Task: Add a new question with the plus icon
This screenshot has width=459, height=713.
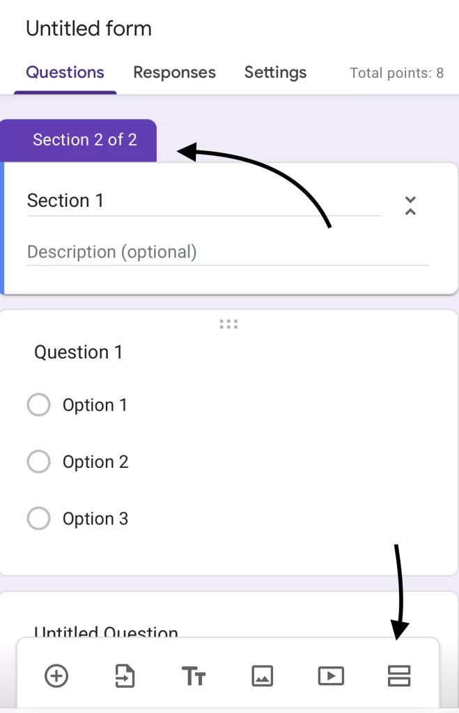Action: [56, 675]
